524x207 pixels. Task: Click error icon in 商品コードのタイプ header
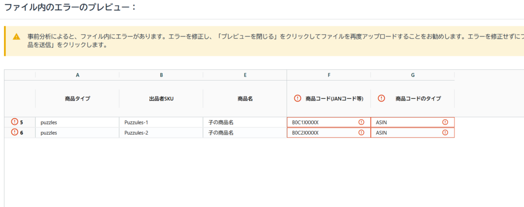(381, 98)
